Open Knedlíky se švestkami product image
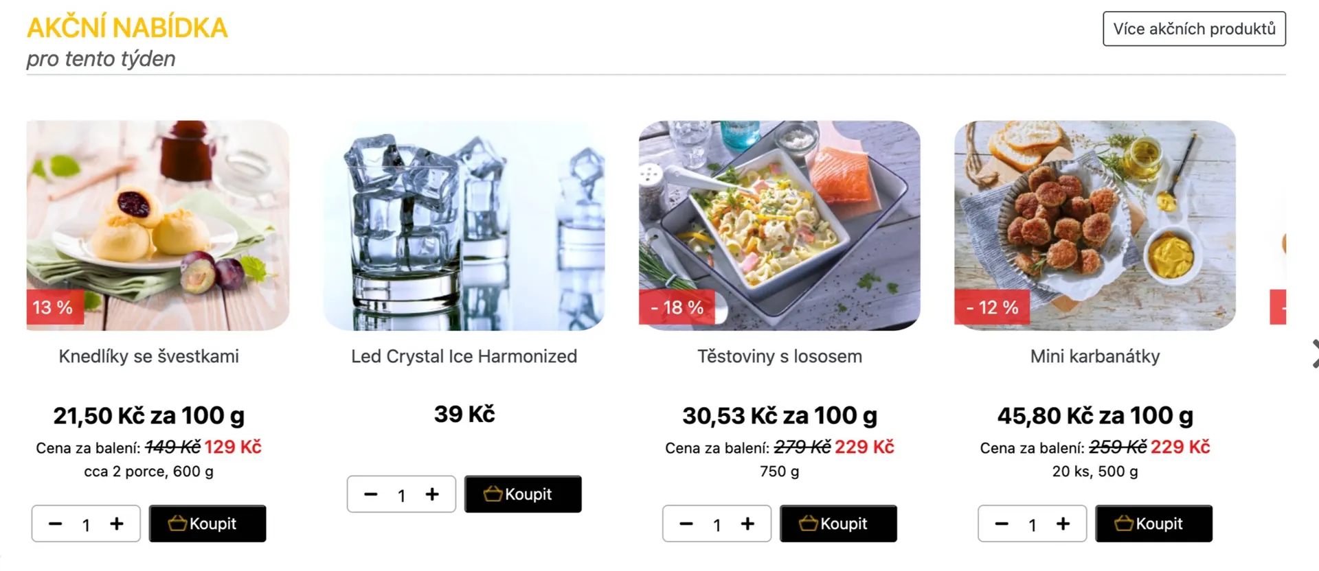 pyautogui.click(x=158, y=225)
